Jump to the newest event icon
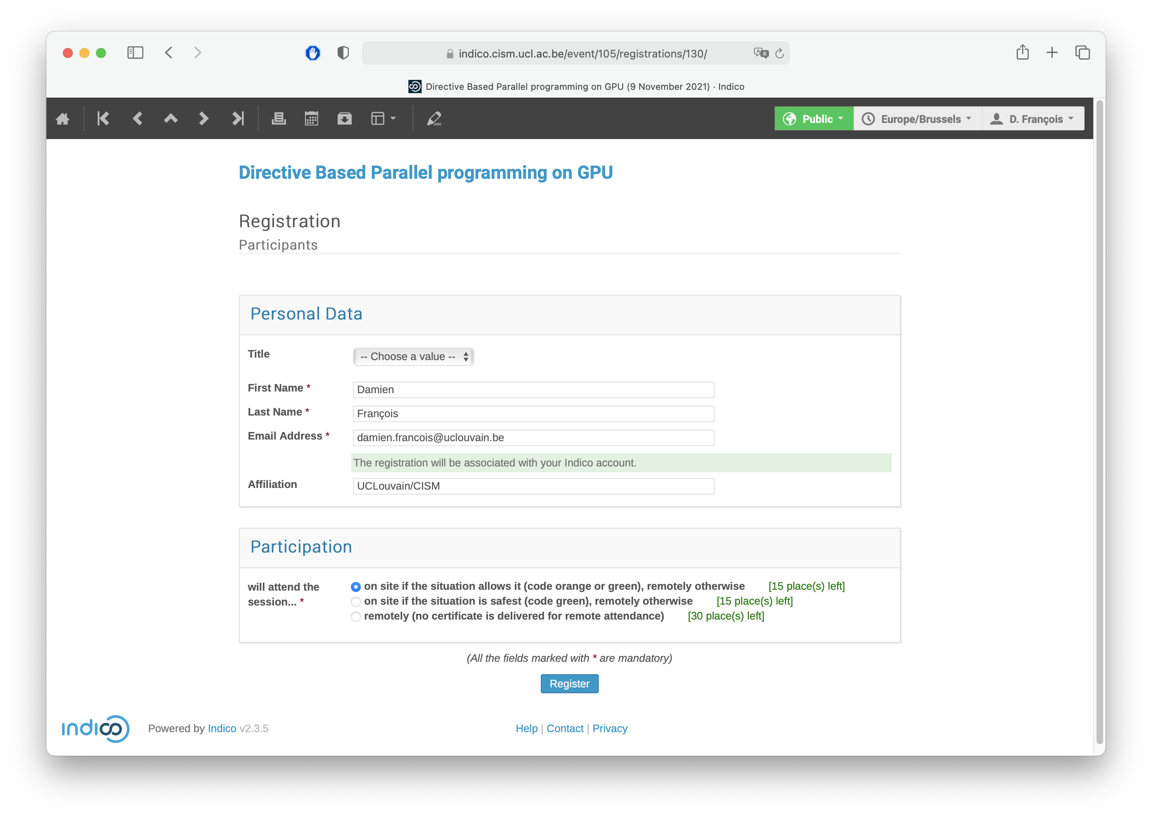 (x=238, y=119)
